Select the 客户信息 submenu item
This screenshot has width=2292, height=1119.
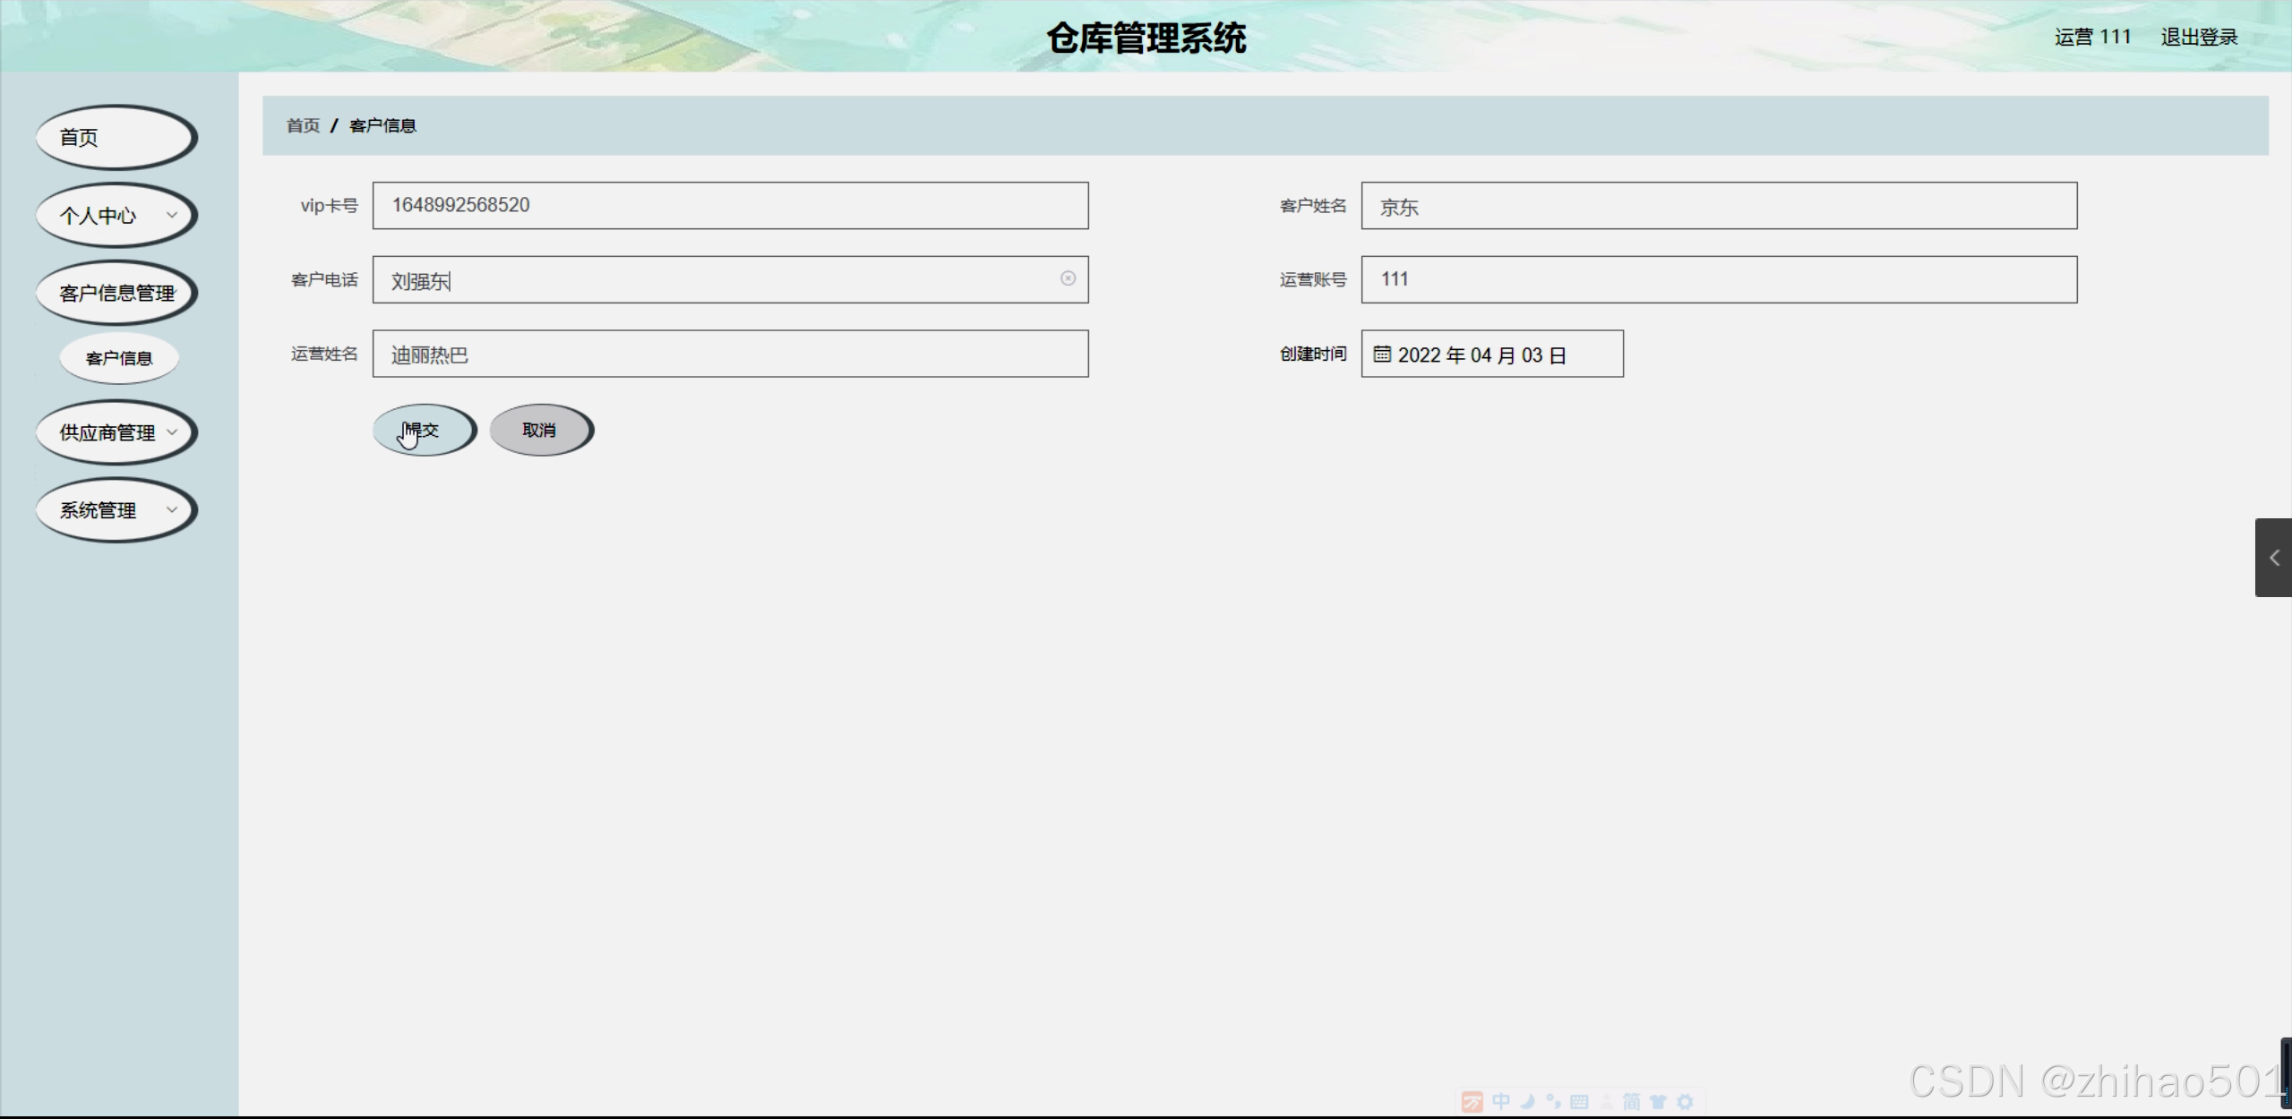119,359
